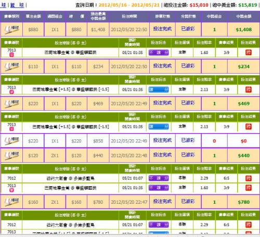Click the baseball icon in the $110 row
This screenshot has width=260, height=237.
11,67
